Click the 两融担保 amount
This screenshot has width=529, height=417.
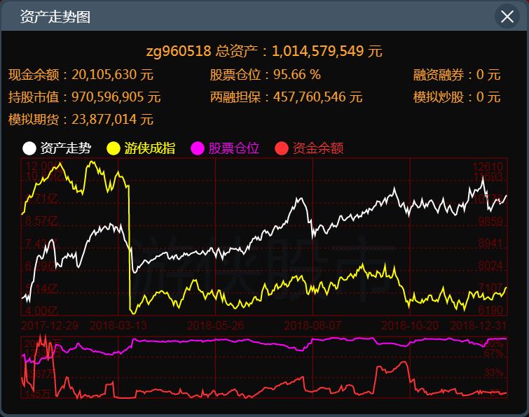click(286, 97)
